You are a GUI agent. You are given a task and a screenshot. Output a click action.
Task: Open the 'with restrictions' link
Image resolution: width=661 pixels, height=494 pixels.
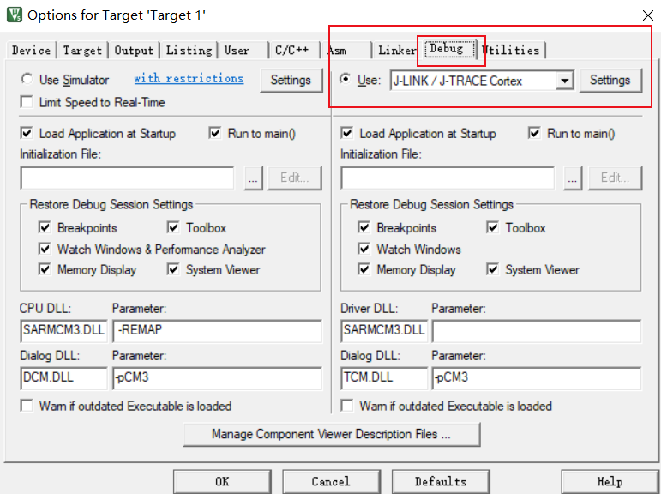click(x=189, y=79)
